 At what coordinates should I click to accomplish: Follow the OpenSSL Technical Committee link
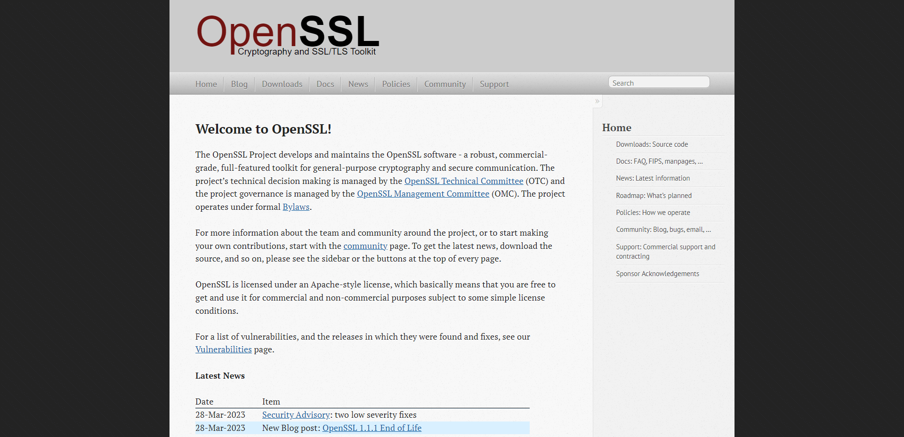click(x=464, y=181)
